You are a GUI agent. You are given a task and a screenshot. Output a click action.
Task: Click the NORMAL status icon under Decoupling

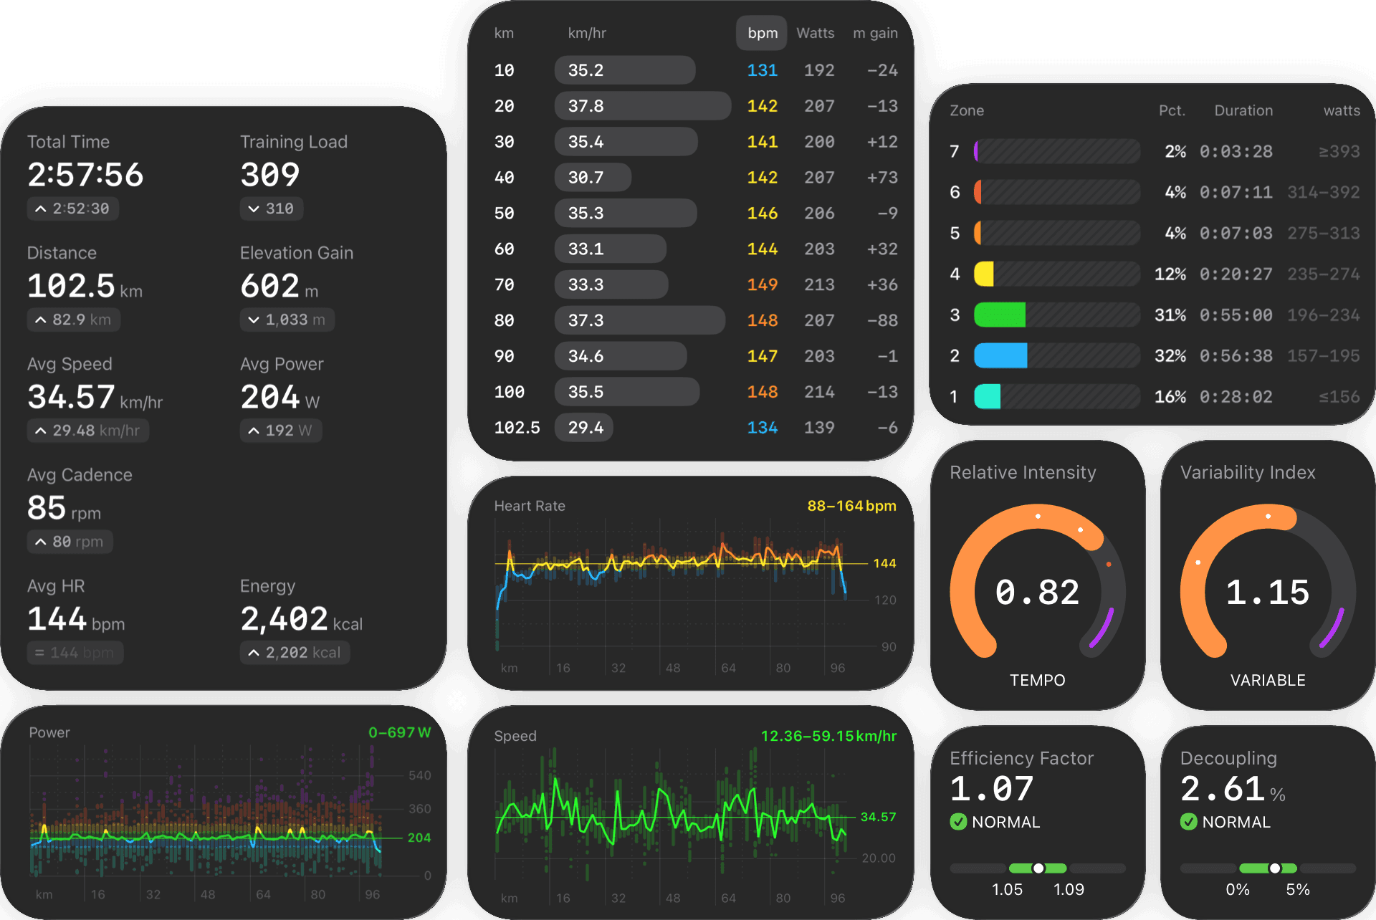click(x=1190, y=822)
